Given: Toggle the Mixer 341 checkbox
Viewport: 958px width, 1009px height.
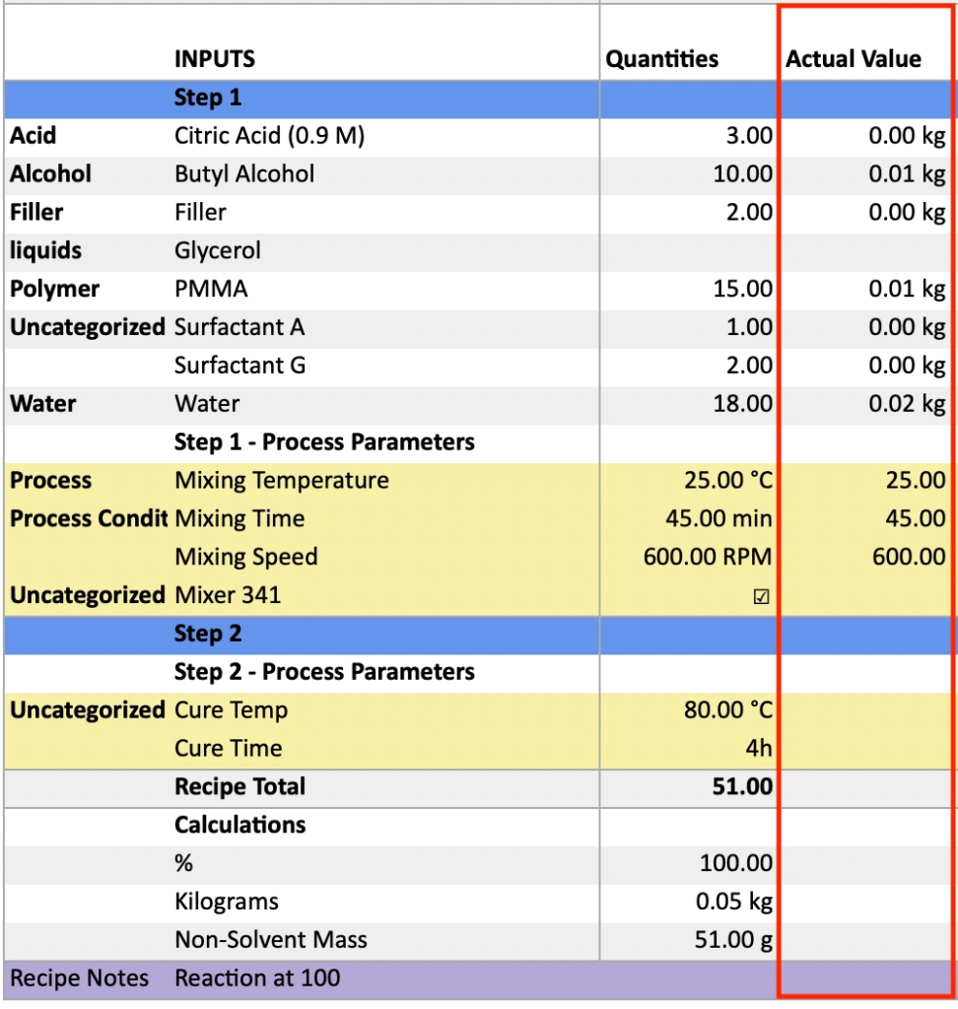Looking at the screenshot, I should click(x=761, y=596).
